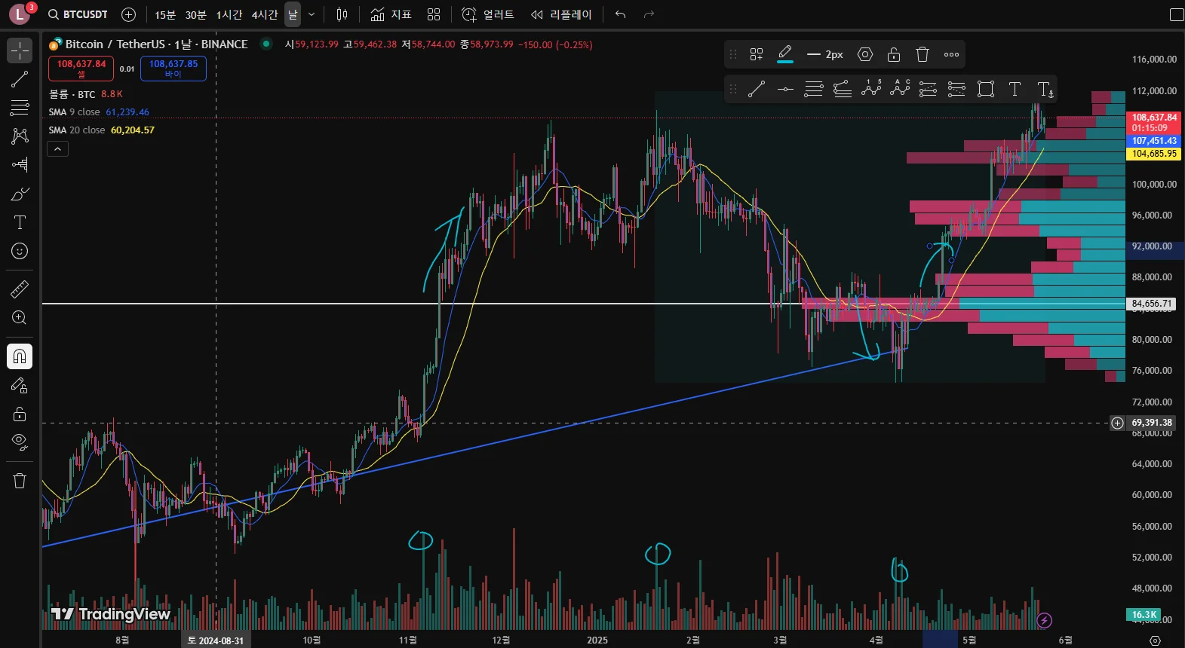Open drawing templates in the floating toolbar

click(x=757, y=54)
